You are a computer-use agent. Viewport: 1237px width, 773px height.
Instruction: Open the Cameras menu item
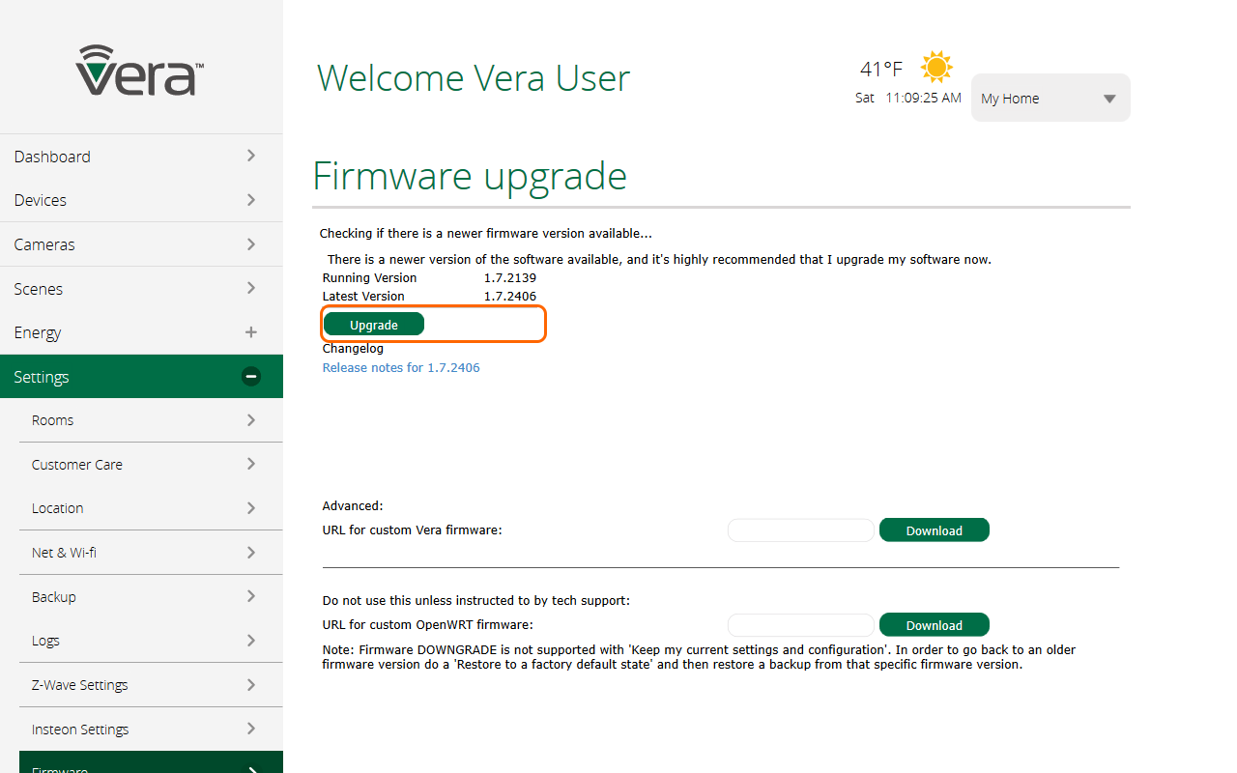141,244
